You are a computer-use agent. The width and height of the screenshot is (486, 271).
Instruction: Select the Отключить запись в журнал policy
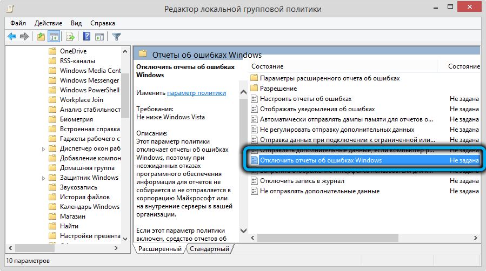302,181
